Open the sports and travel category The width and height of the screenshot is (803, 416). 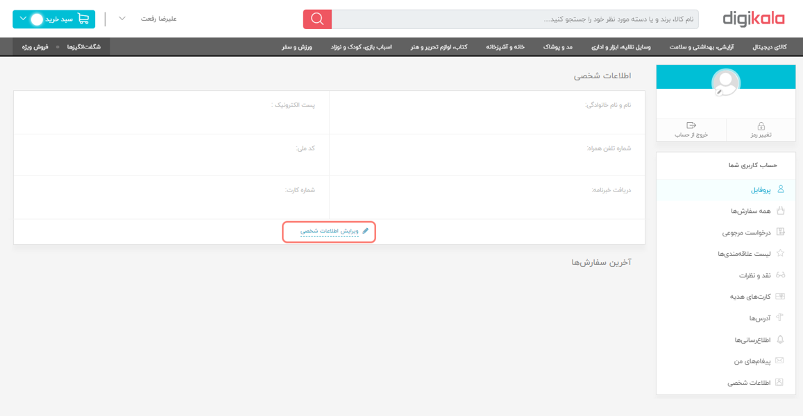[297, 47]
